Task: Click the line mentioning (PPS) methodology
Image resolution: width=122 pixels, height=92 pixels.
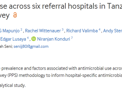Action: 61,75
